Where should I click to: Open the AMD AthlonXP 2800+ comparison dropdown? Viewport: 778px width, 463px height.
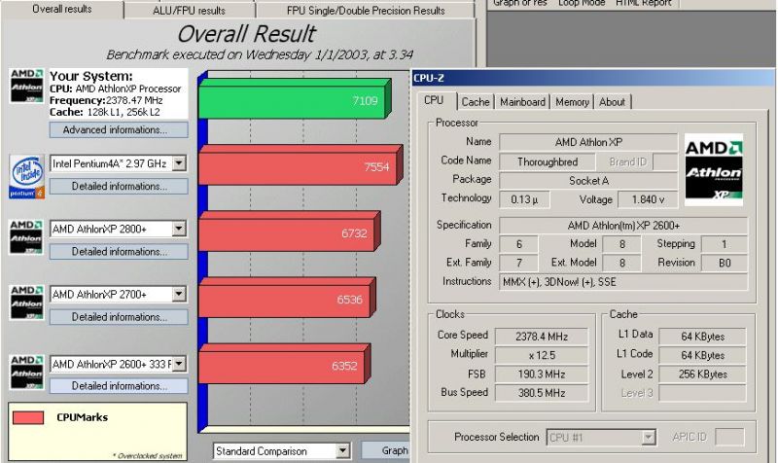(179, 229)
